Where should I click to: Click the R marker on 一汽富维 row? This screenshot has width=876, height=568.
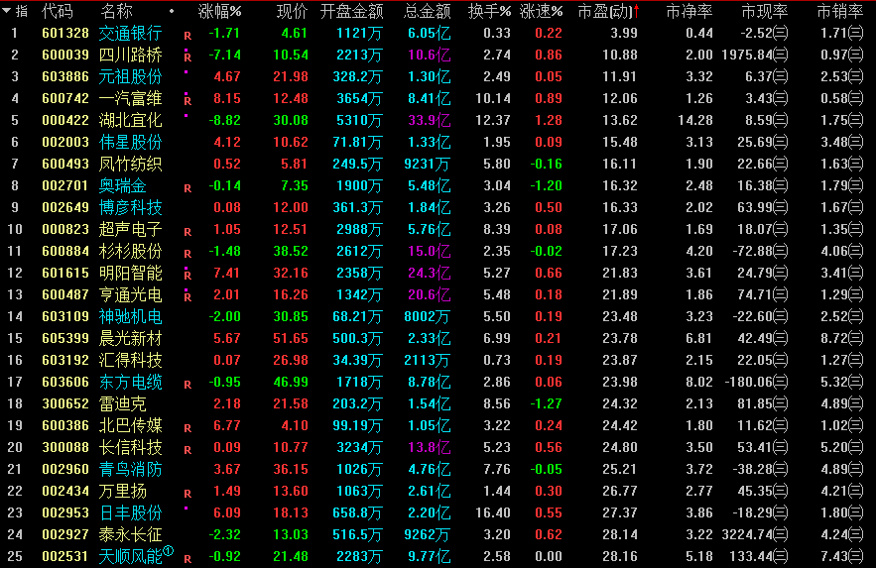[188, 101]
